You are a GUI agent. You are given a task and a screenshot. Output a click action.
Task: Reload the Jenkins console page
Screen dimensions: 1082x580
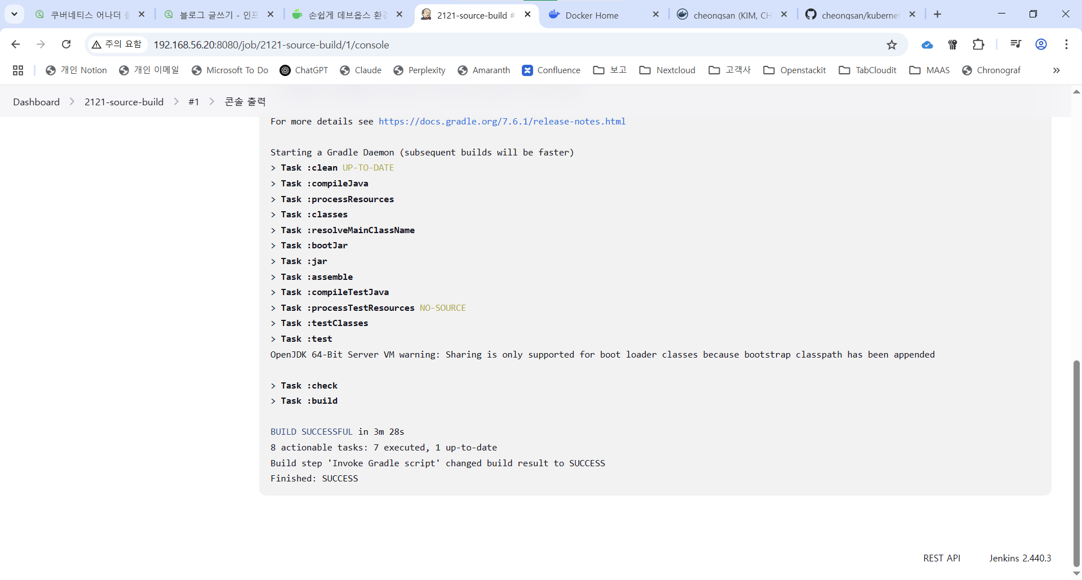click(66, 44)
